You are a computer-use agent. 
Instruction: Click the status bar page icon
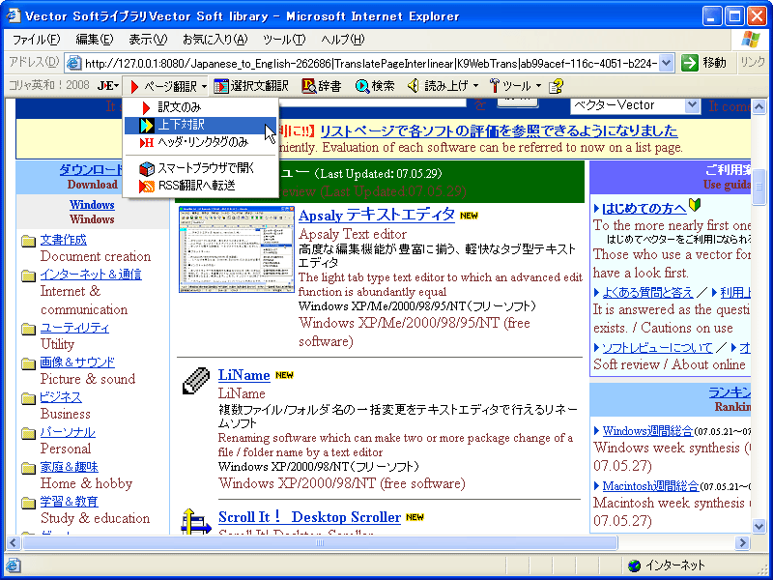click(x=14, y=565)
